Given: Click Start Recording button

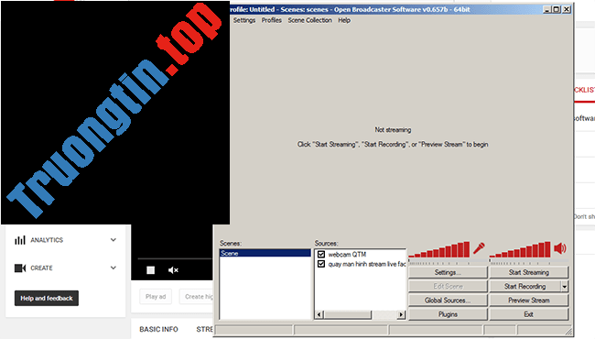Looking at the screenshot, I should click(525, 287).
